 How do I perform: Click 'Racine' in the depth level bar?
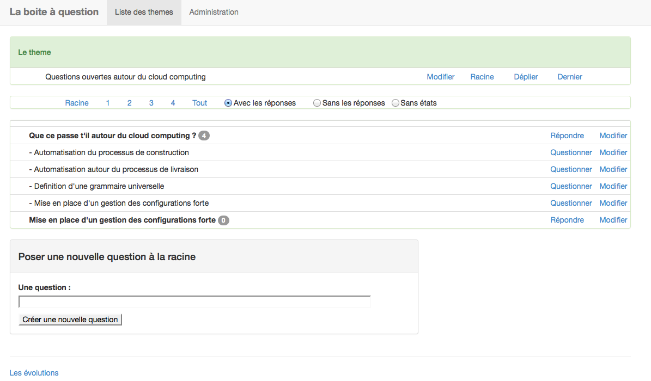pyautogui.click(x=77, y=103)
